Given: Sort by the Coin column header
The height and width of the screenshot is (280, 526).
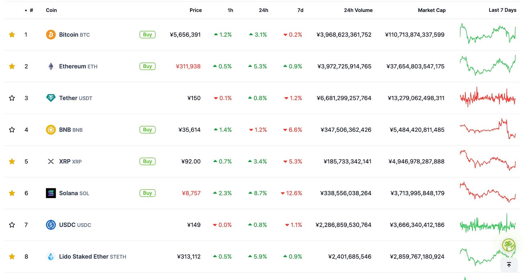Looking at the screenshot, I should [51, 10].
